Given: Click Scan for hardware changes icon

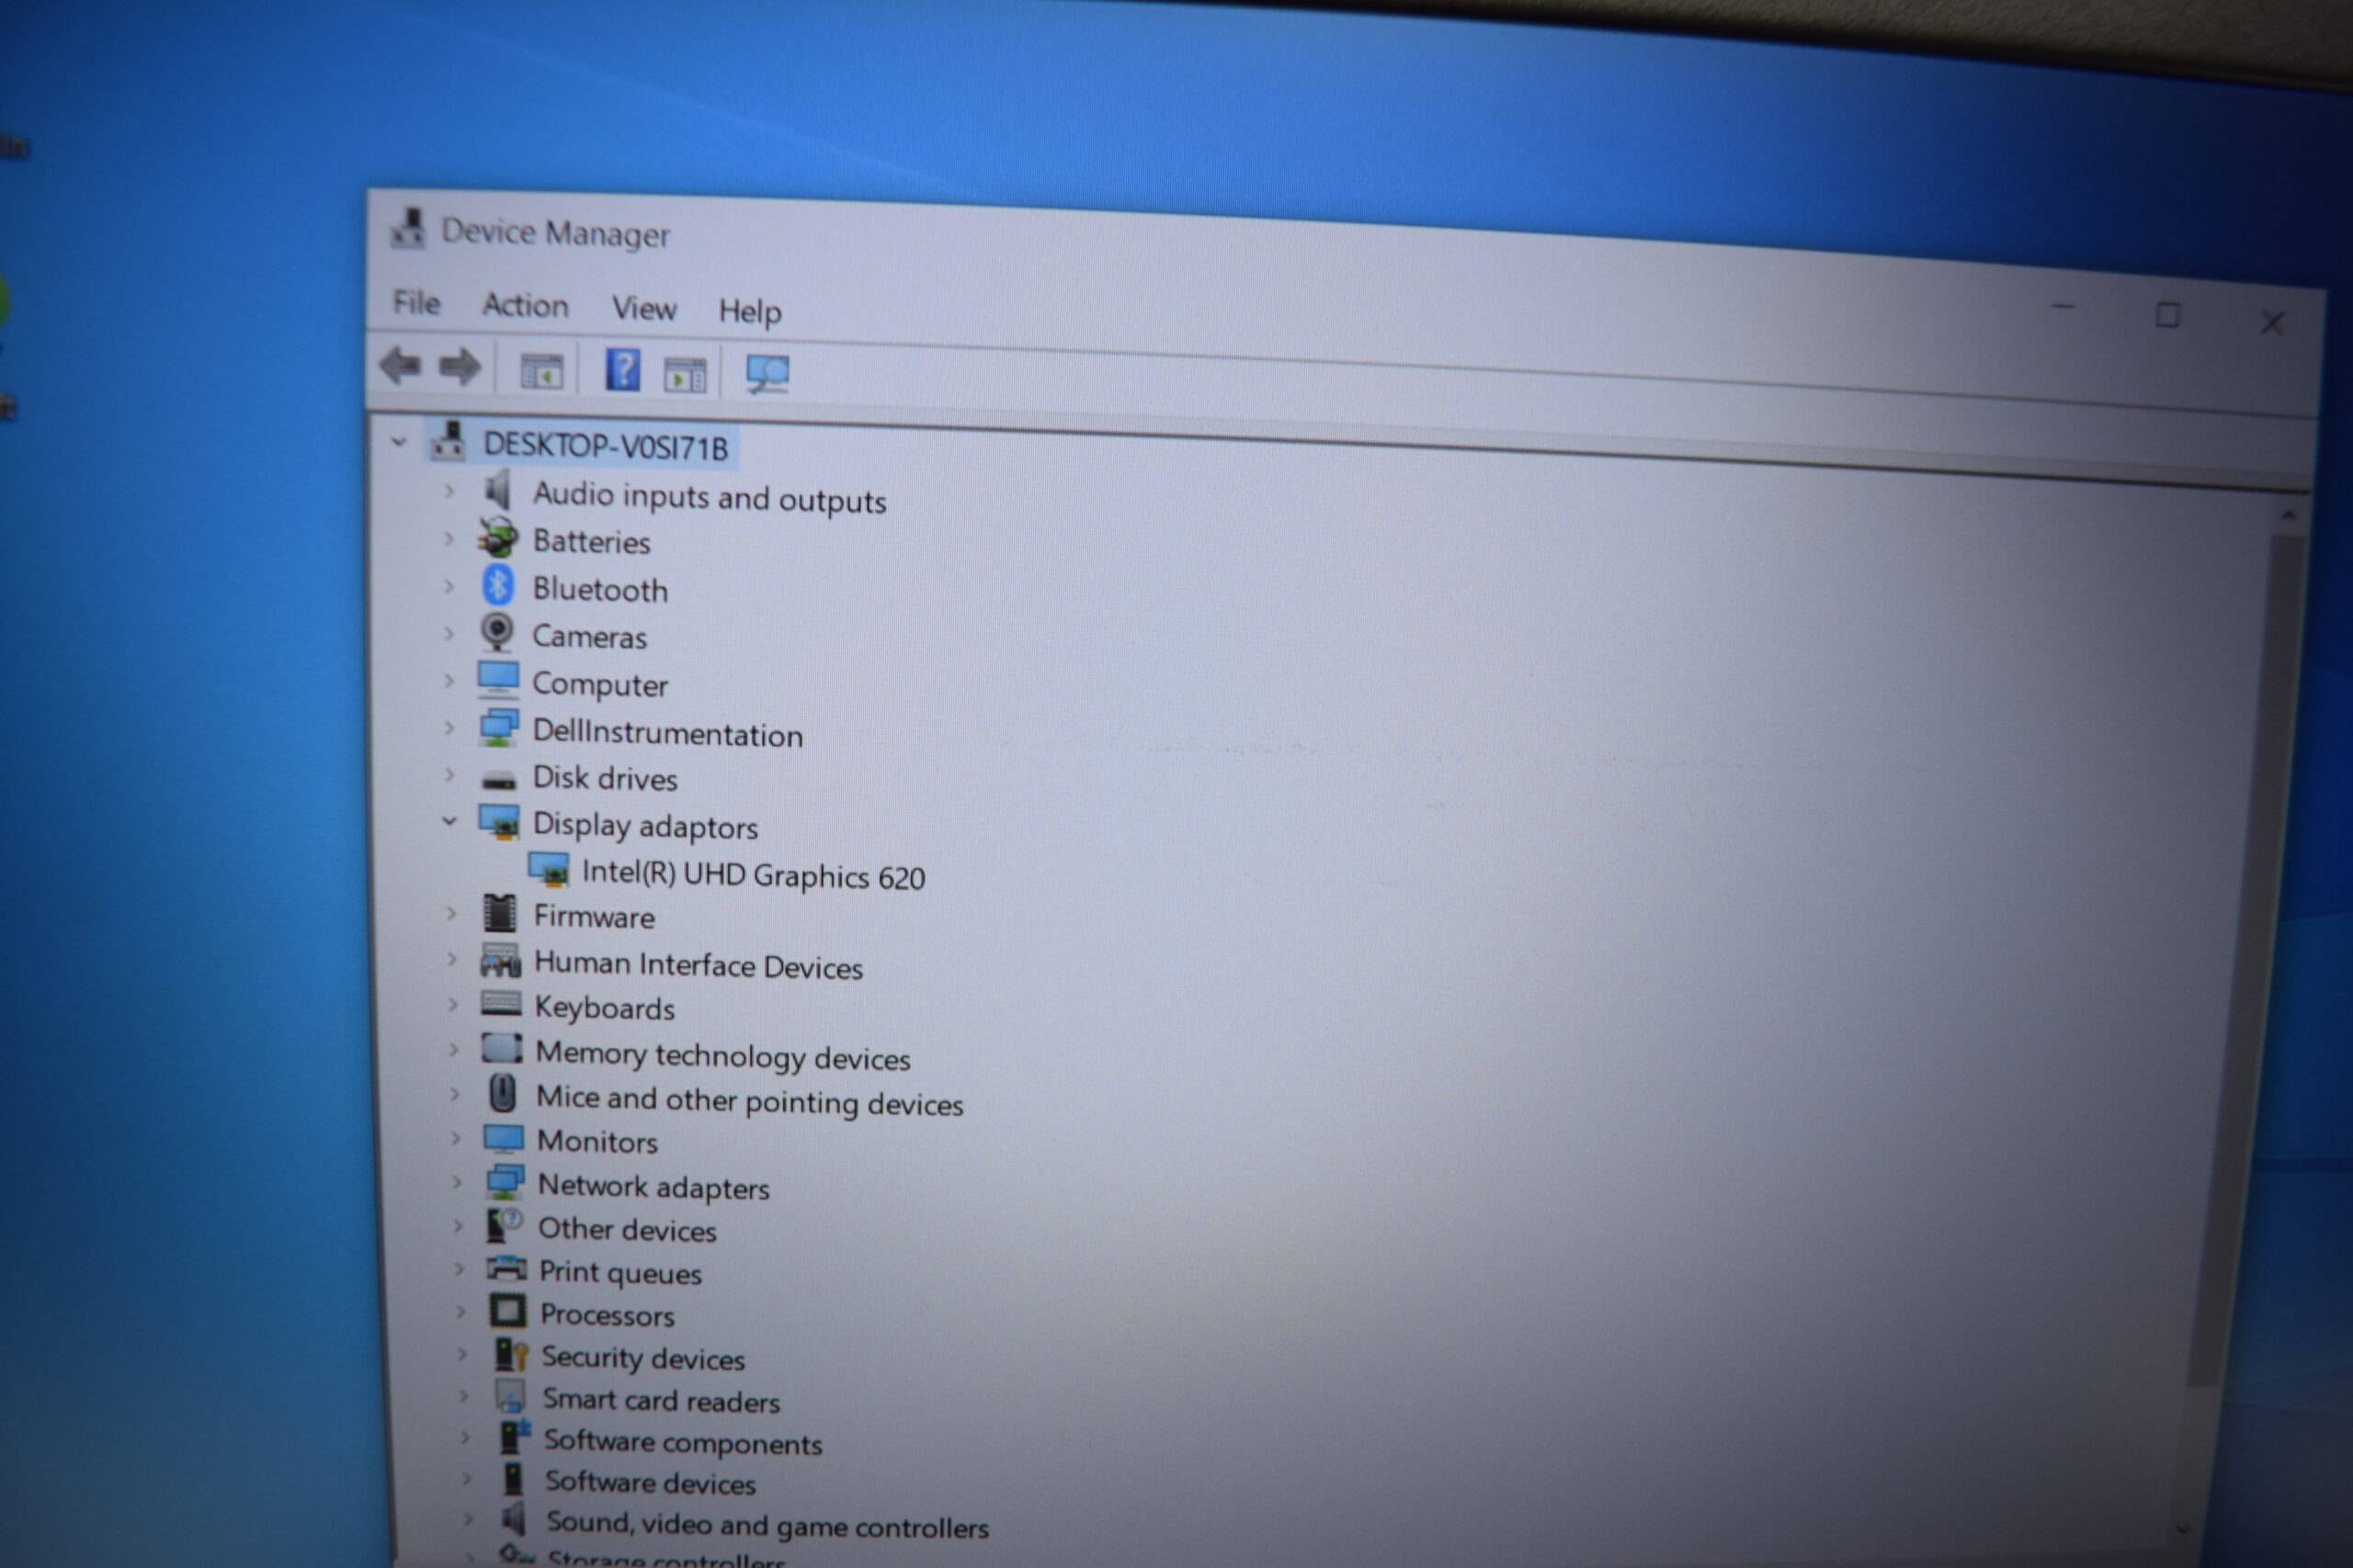Looking at the screenshot, I should [767, 375].
